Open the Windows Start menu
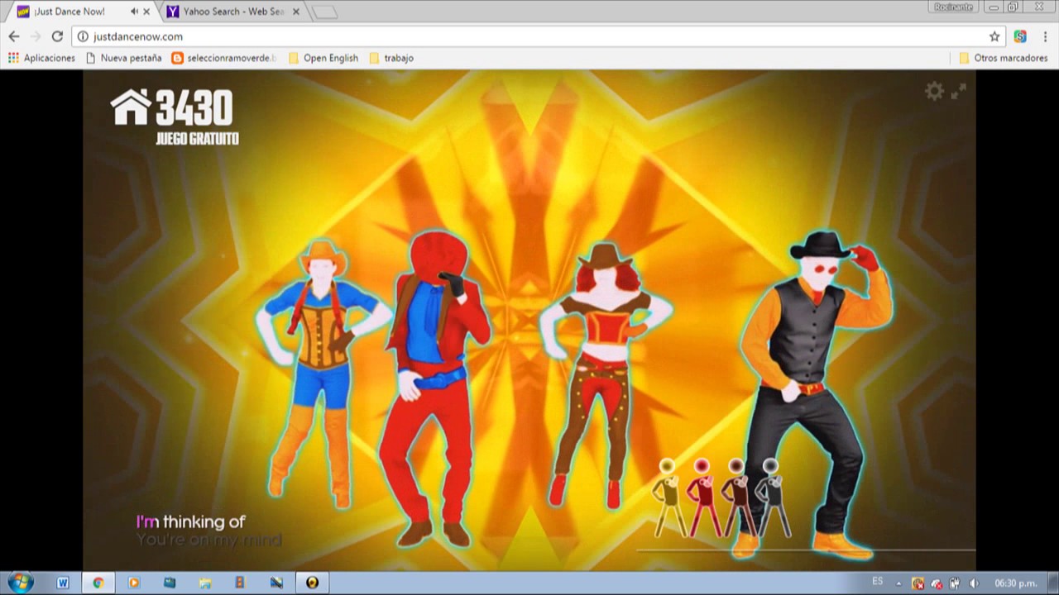This screenshot has width=1059, height=595. (20, 583)
